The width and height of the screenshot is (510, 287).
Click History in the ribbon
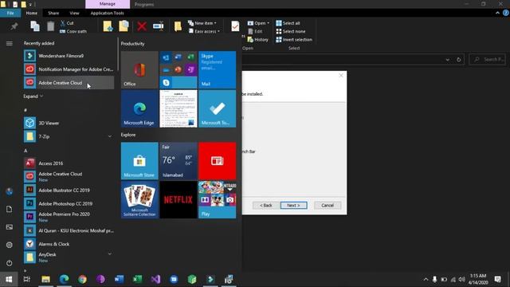[x=258, y=39]
